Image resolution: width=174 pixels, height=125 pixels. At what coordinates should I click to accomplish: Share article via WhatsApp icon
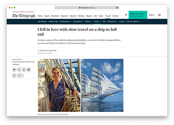[x=24, y=70]
